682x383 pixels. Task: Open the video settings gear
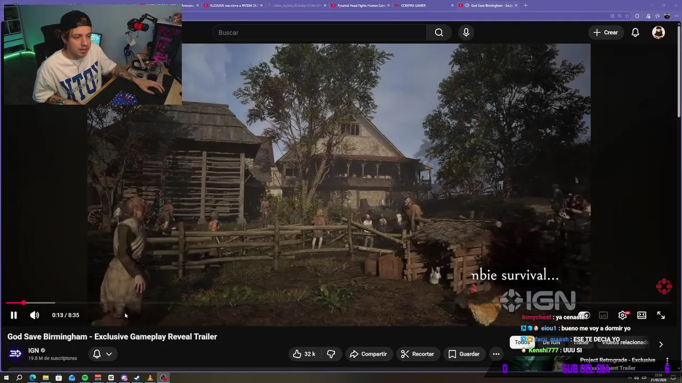pos(622,315)
